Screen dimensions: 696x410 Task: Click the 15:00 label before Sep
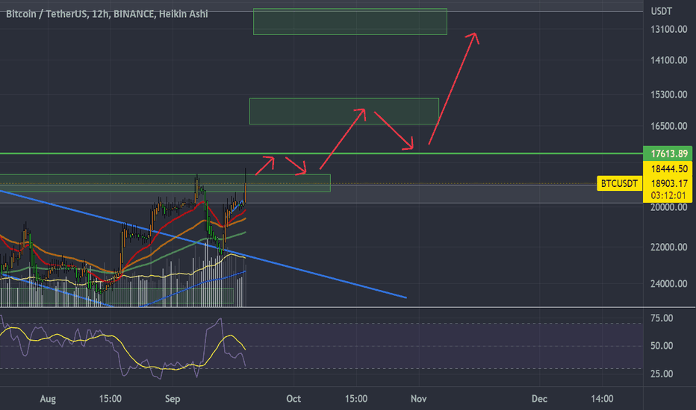pyautogui.click(x=110, y=399)
